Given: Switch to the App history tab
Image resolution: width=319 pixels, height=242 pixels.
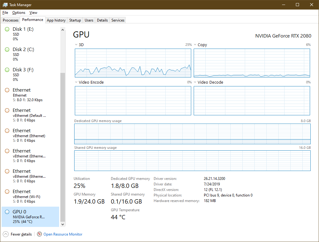Looking at the screenshot, I should [x=56, y=20].
